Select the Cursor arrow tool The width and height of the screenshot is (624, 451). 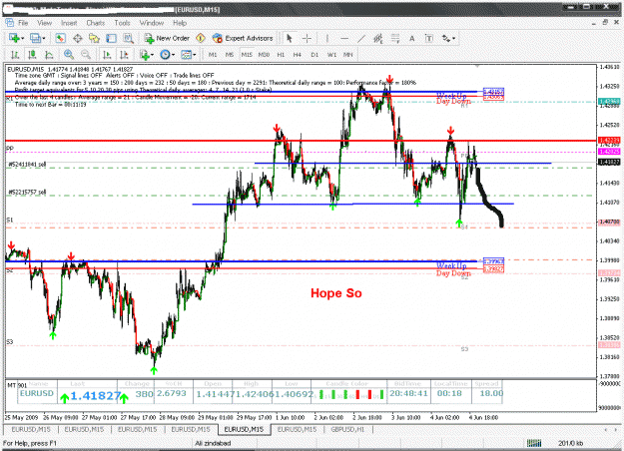tap(290, 38)
